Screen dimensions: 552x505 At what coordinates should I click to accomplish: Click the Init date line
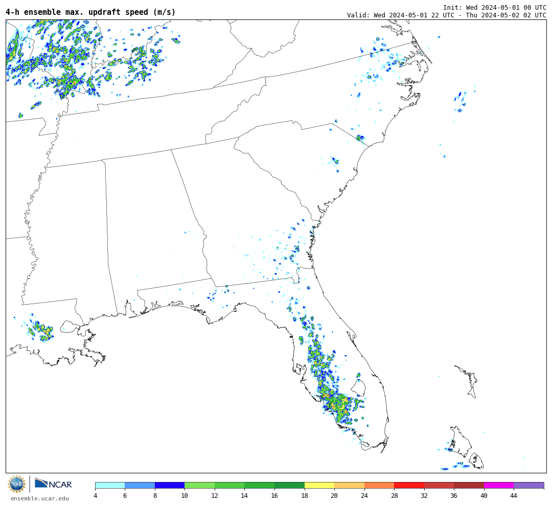[x=495, y=8]
